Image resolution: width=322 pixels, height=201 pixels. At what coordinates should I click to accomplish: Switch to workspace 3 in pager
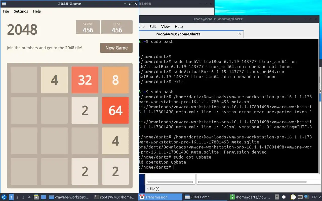23,197
